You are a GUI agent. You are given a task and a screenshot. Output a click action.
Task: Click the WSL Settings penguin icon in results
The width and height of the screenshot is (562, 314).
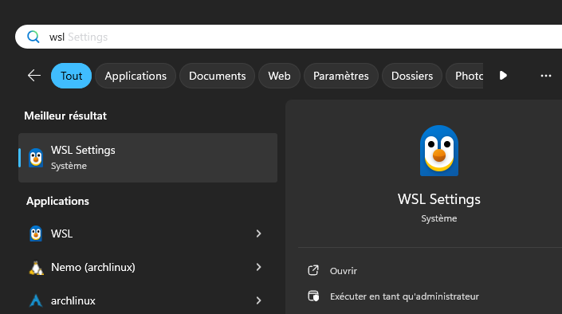point(36,158)
